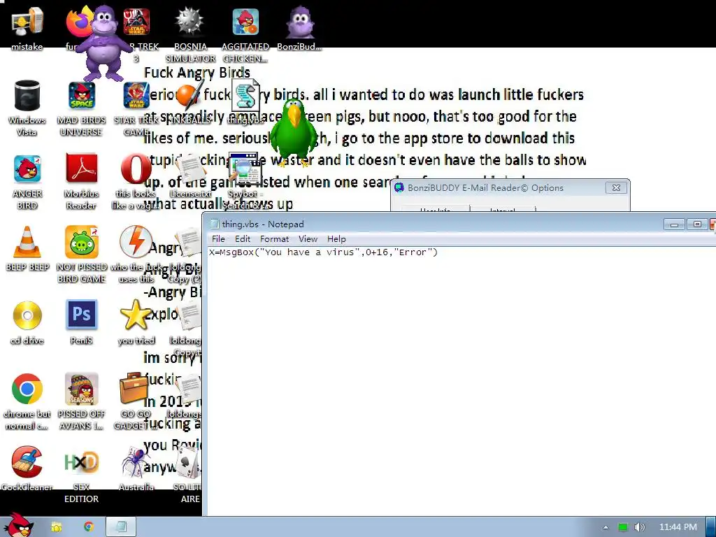Click in the Notepad text editing area

point(461,381)
